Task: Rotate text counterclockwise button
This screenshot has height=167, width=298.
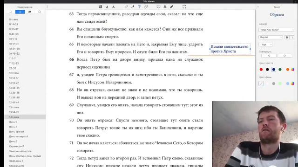Action: [x=269, y=56]
